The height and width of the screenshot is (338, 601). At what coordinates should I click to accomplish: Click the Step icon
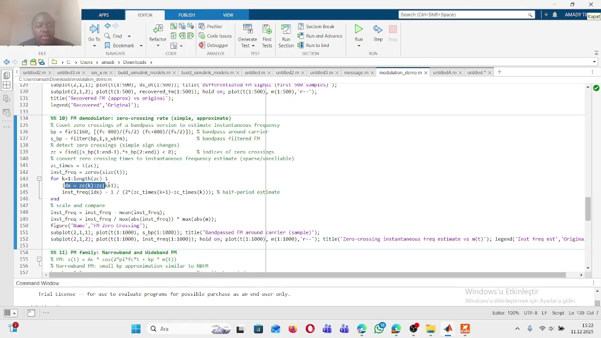(x=378, y=29)
